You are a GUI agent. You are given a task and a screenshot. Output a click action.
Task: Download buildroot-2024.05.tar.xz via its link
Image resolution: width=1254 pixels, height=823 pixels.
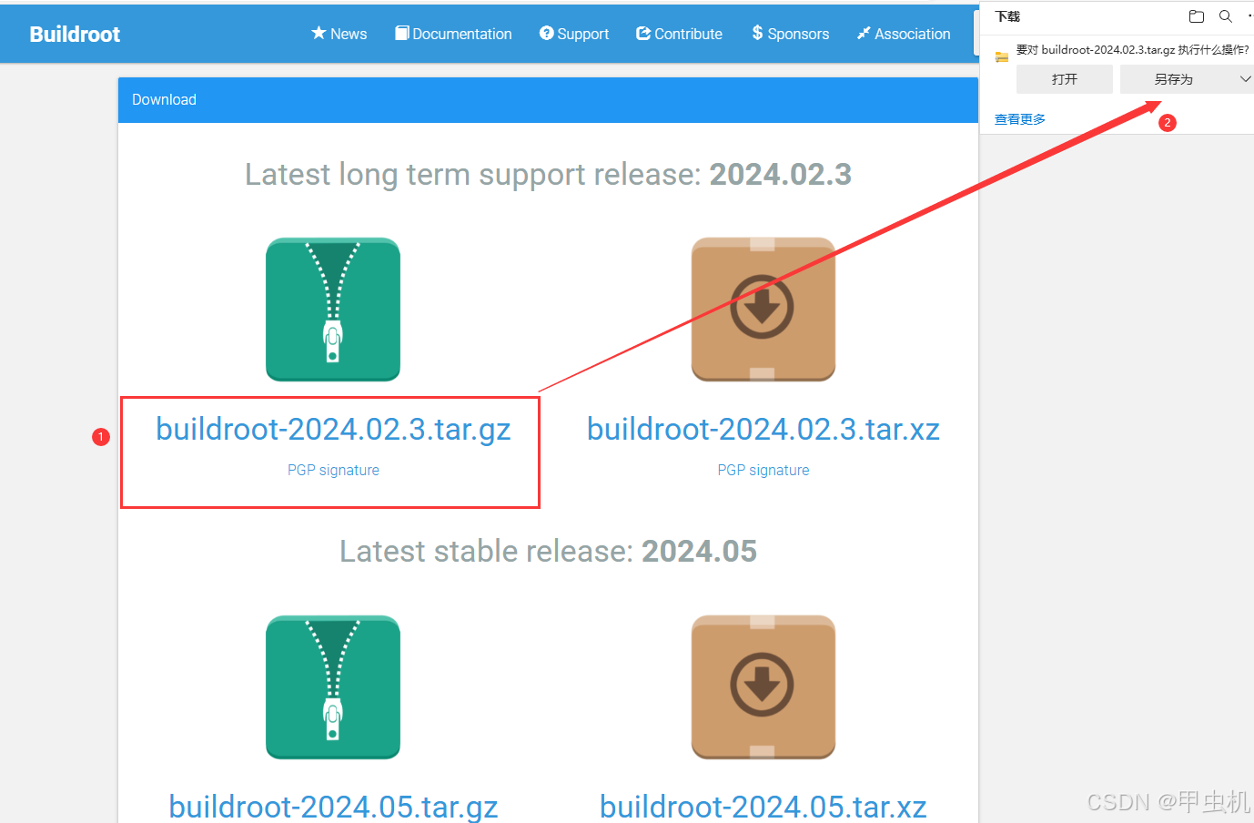[764, 807]
